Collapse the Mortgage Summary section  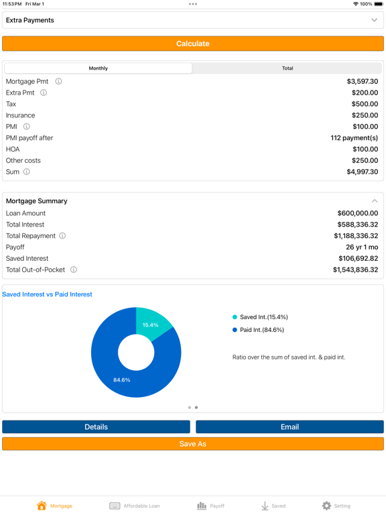(x=375, y=201)
